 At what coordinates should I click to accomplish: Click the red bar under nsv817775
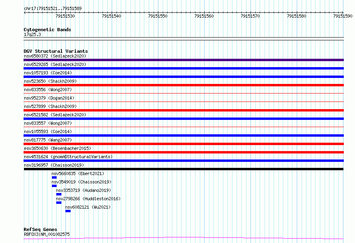(183, 144)
